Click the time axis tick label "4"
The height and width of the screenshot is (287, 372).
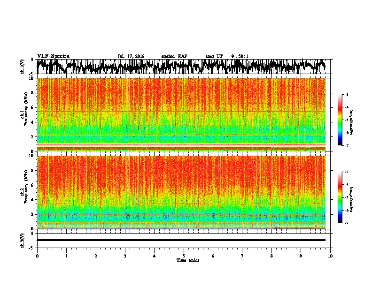tap(155, 256)
